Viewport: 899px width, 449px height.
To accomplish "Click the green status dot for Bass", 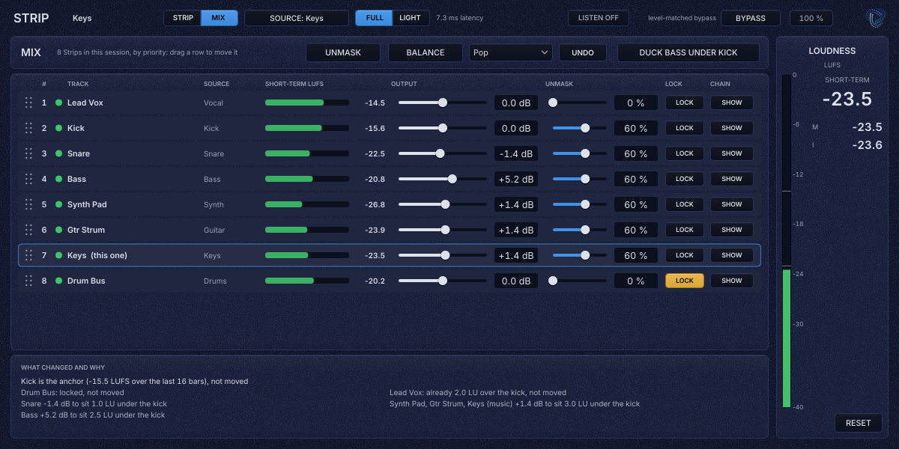I will (x=58, y=179).
